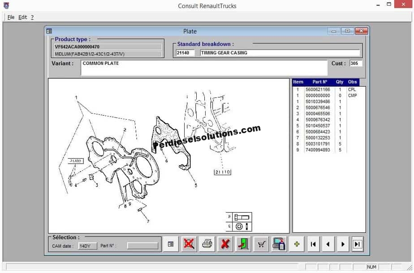This screenshot has width=414, height=273.
Task: Select part number 5000132253
Action: 318,138
